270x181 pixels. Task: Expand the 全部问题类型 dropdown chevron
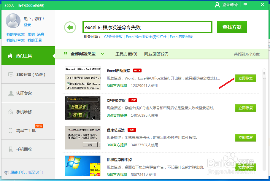coord(102,54)
